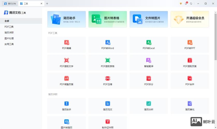Click the refresh icon in title bar
The height and width of the screenshot is (129, 217).
coord(191,4)
